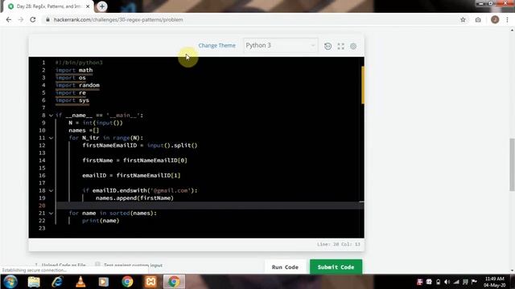Open File Explorer from the taskbar
The height and width of the screenshot is (289, 515).
pos(34,282)
